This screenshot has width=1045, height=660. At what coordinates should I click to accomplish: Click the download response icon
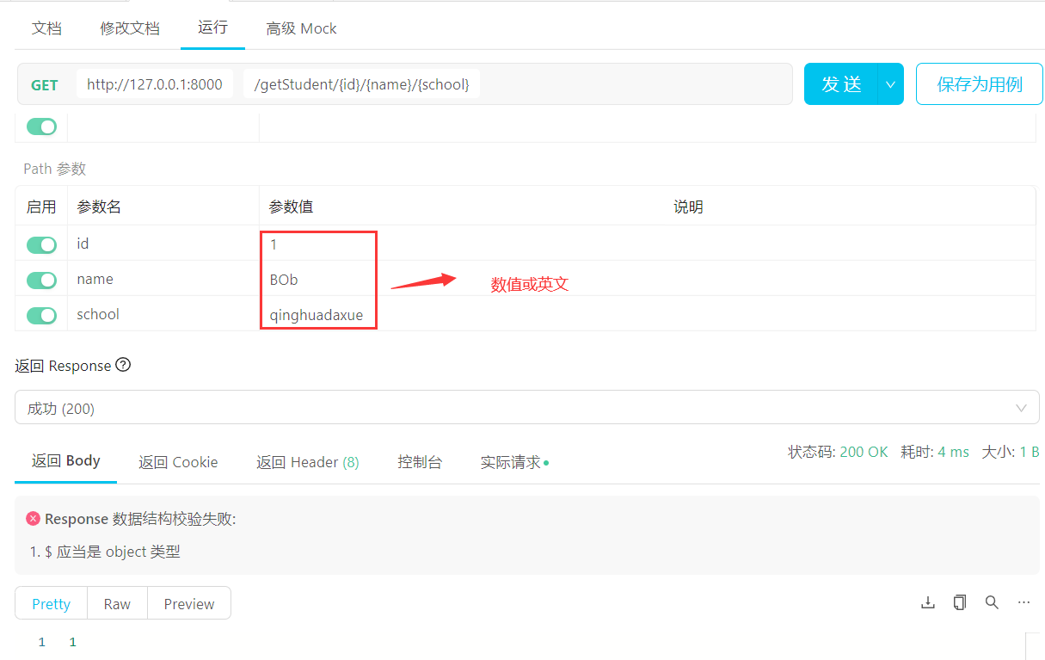click(927, 602)
